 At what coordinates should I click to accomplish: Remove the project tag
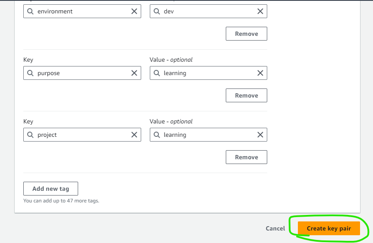click(247, 157)
